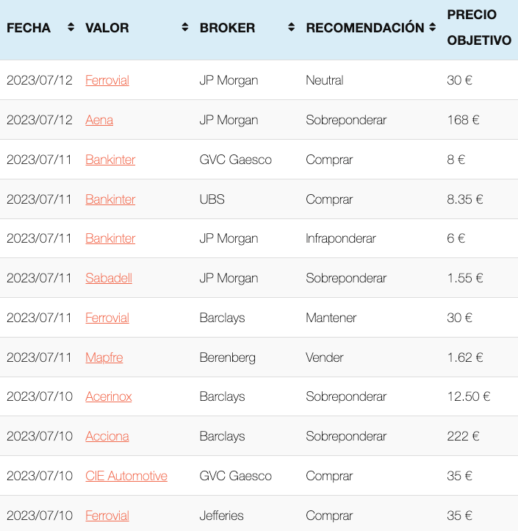This screenshot has width=518, height=531.
Task: Open Ferrovial link in JP Morgan row
Action: pyautogui.click(x=107, y=80)
